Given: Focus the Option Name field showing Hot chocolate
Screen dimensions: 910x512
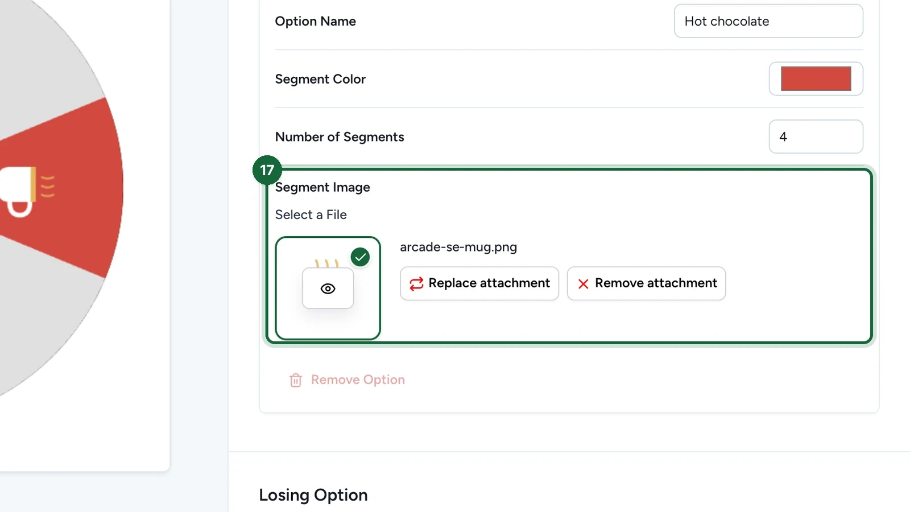Looking at the screenshot, I should coord(768,21).
